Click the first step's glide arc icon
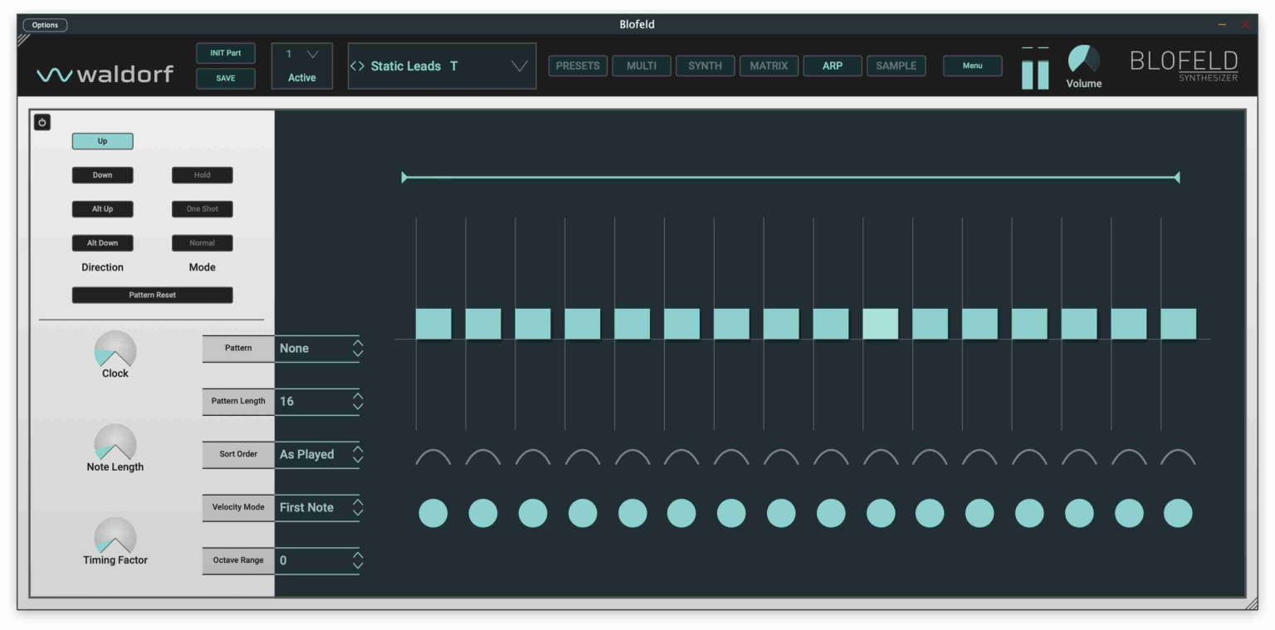The height and width of the screenshot is (630, 1275). 432,457
